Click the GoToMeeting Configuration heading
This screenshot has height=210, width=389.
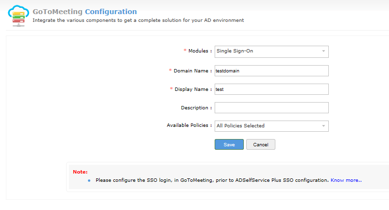coord(85,11)
